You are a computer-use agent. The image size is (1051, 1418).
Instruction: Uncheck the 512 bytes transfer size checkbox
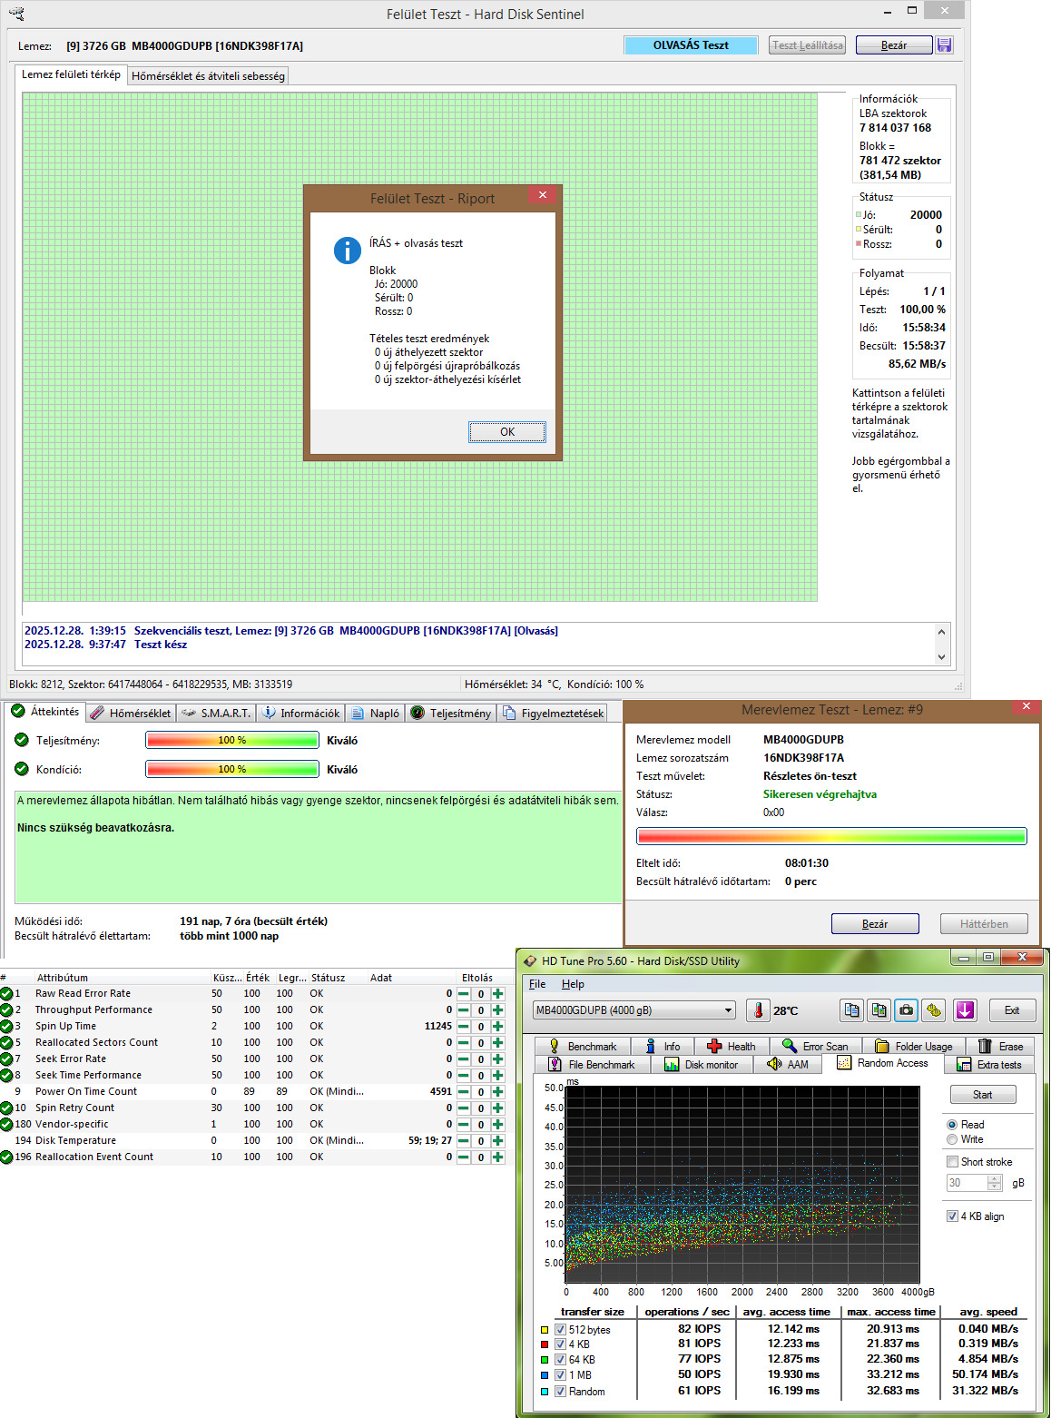(560, 1330)
